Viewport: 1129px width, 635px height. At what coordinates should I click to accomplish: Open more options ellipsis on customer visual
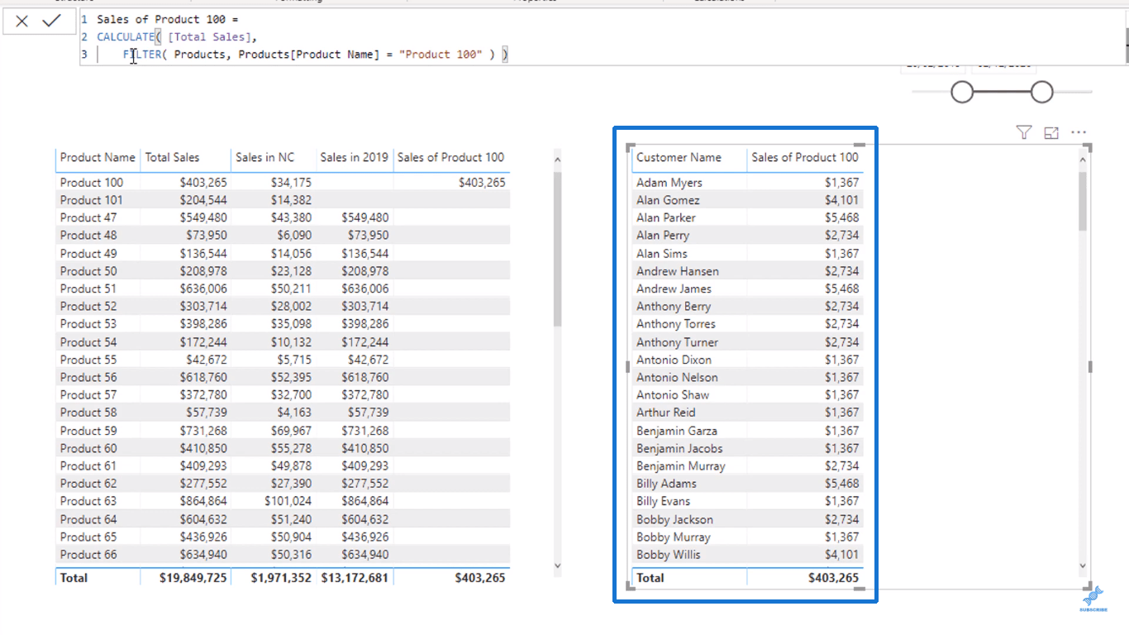click(x=1079, y=132)
